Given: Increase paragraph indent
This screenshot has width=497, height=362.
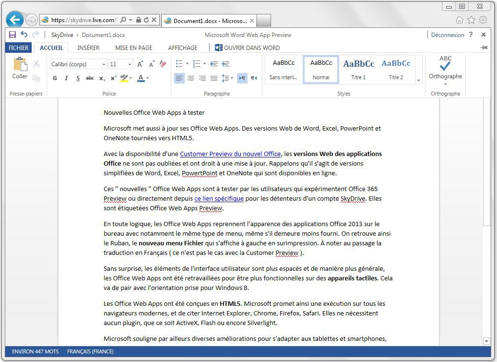Looking at the screenshot, I should pyautogui.click(x=225, y=64).
